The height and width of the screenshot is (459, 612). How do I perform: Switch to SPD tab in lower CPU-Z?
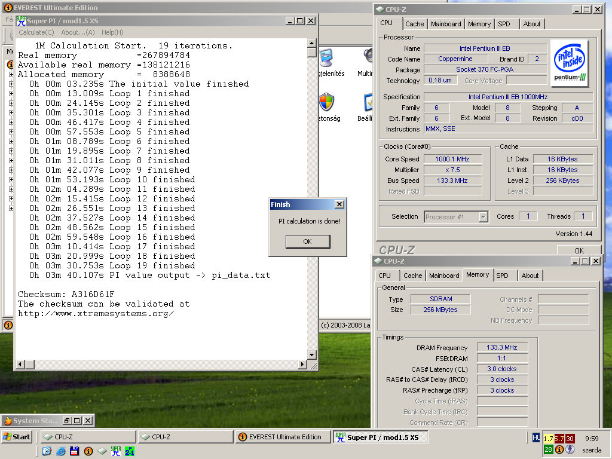[x=502, y=276]
